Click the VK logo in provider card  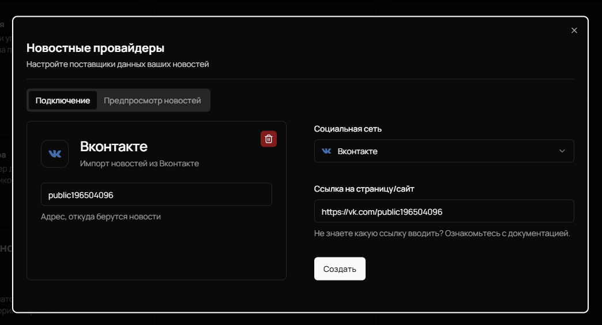click(x=55, y=154)
